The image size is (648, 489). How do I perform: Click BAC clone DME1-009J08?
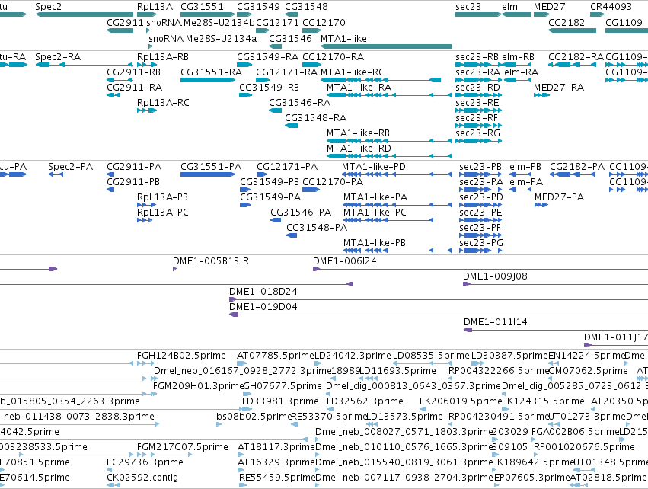pyautogui.click(x=555, y=284)
